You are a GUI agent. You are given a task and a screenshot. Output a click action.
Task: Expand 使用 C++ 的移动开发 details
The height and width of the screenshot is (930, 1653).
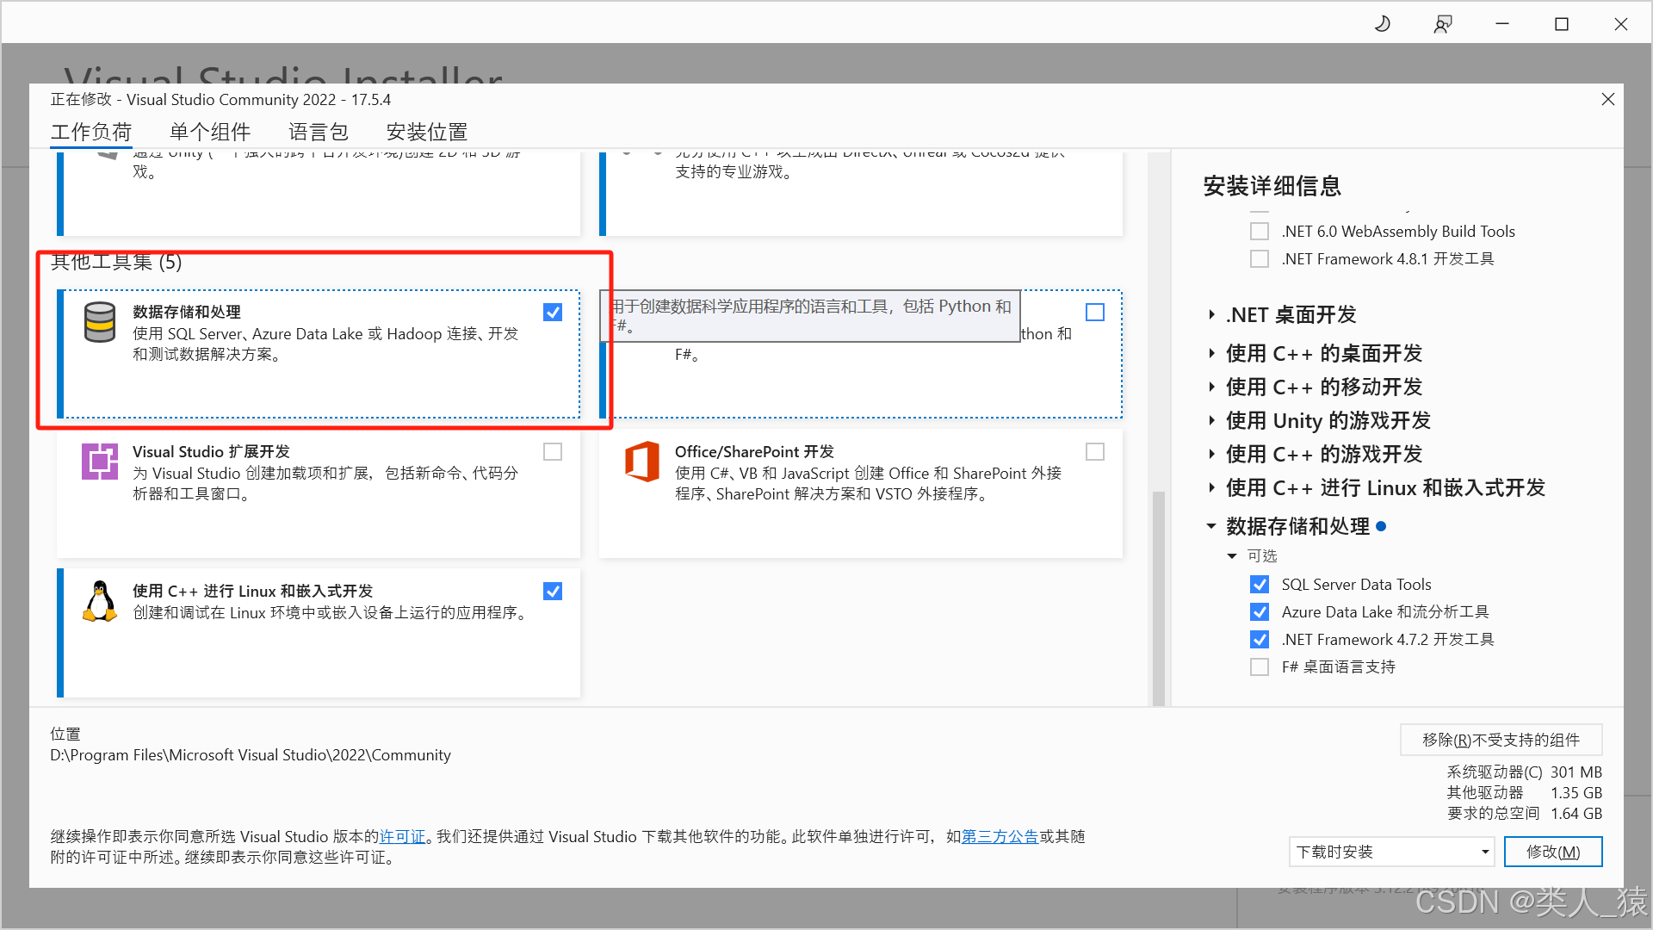point(1211,387)
